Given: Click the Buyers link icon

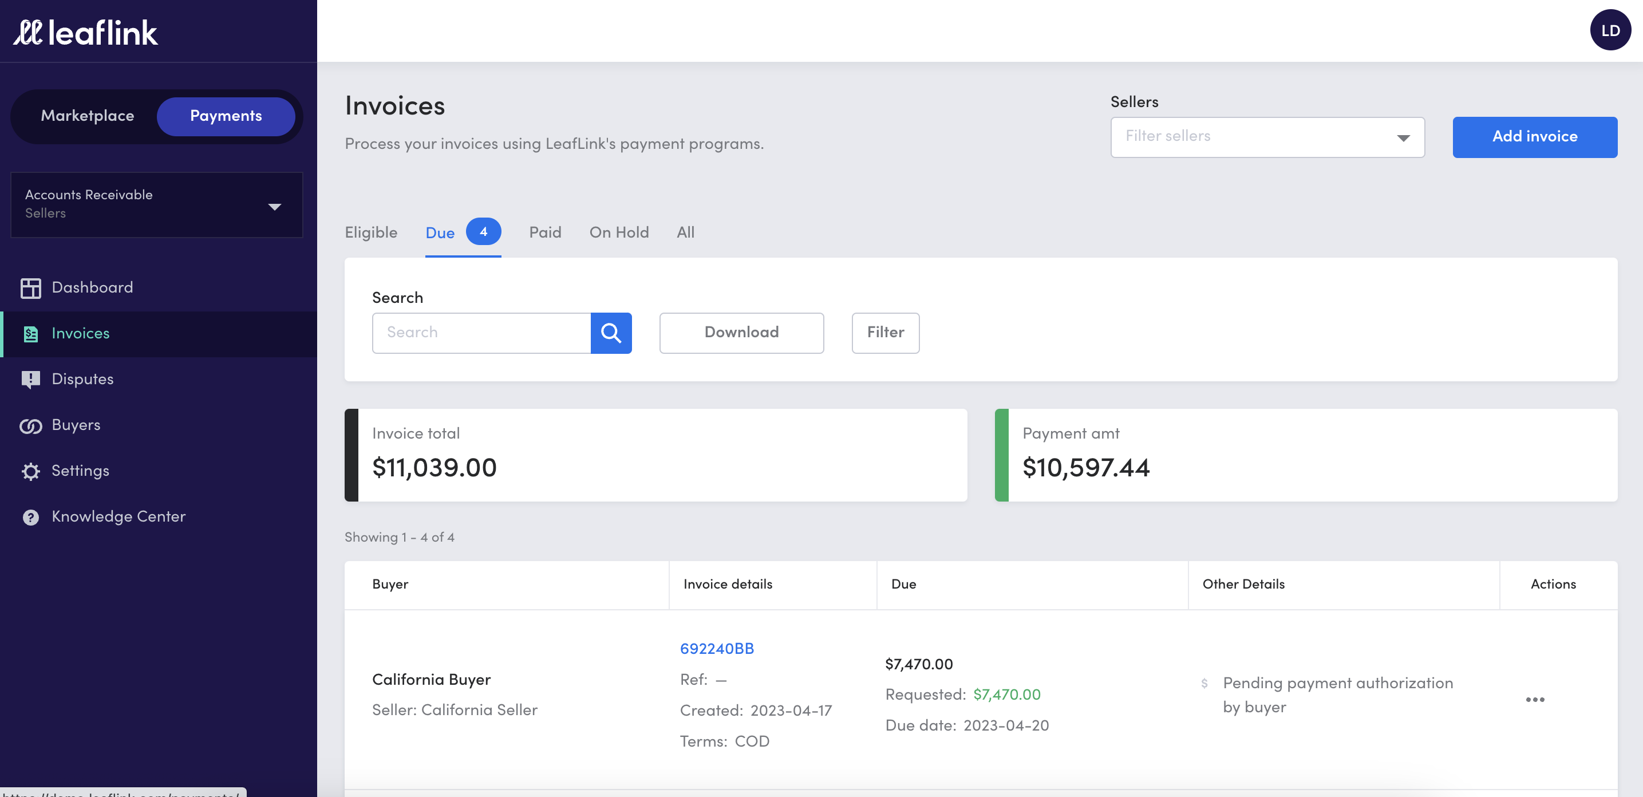Looking at the screenshot, I should [x=30, y=425].
